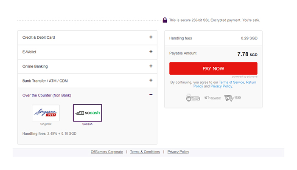Click the Credit & Debit Card label
297x170 pixels.
39,37
